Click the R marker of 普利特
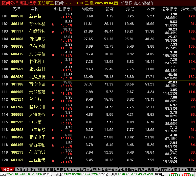The image size is (196, 177). point(53,100)
